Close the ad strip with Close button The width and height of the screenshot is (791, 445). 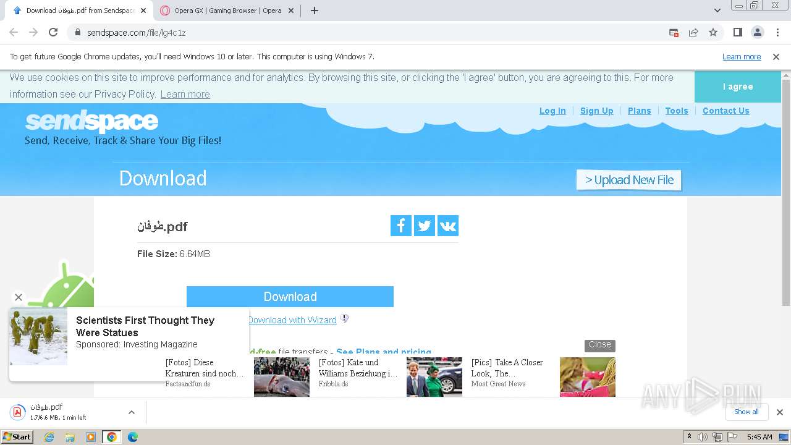(x=600, y=345)
